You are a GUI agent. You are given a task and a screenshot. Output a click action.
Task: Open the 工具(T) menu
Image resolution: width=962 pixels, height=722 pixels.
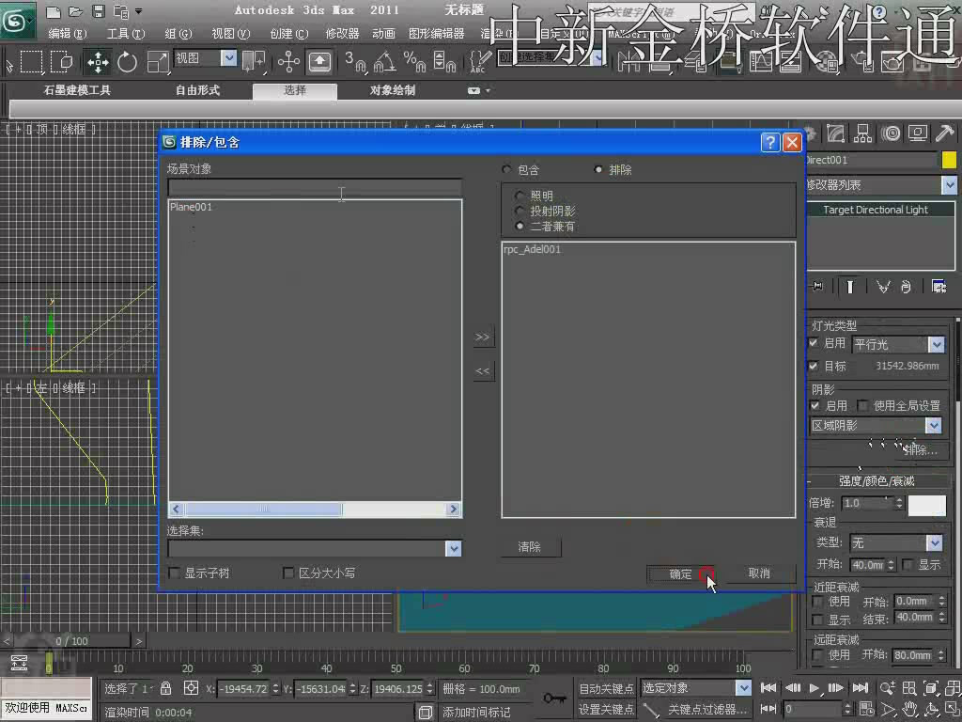[x=126, y=34]
